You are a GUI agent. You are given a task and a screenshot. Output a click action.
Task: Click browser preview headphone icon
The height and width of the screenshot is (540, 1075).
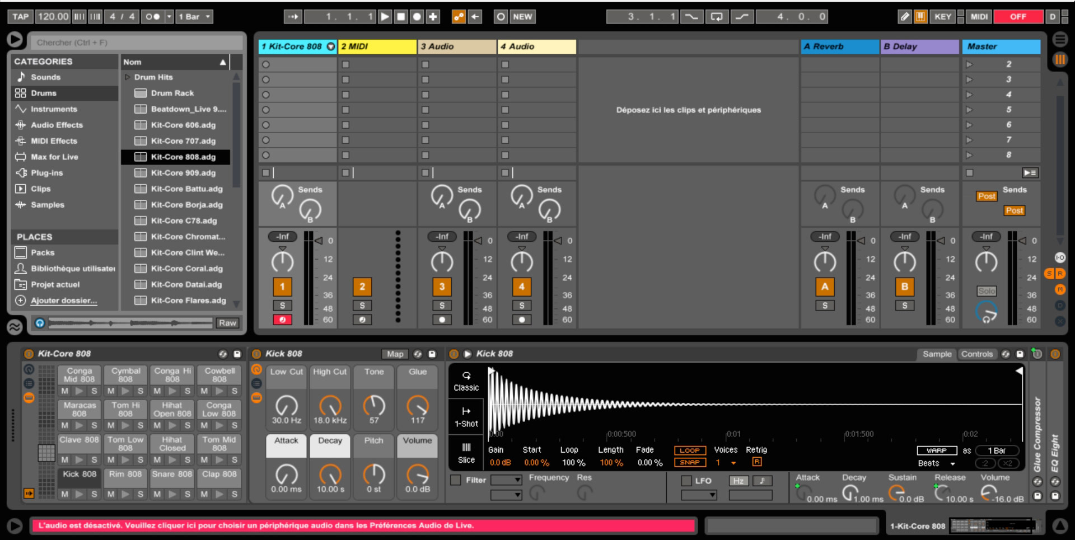[40, 323]
